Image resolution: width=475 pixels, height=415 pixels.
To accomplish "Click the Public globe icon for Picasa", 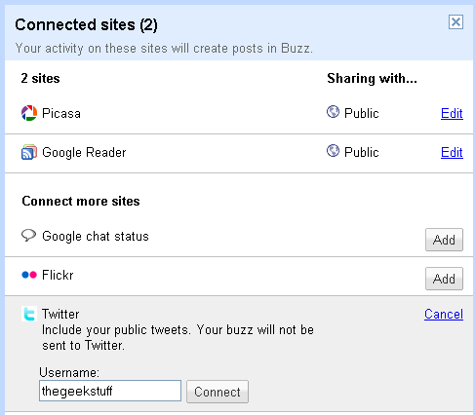I will tap(333, 112).
